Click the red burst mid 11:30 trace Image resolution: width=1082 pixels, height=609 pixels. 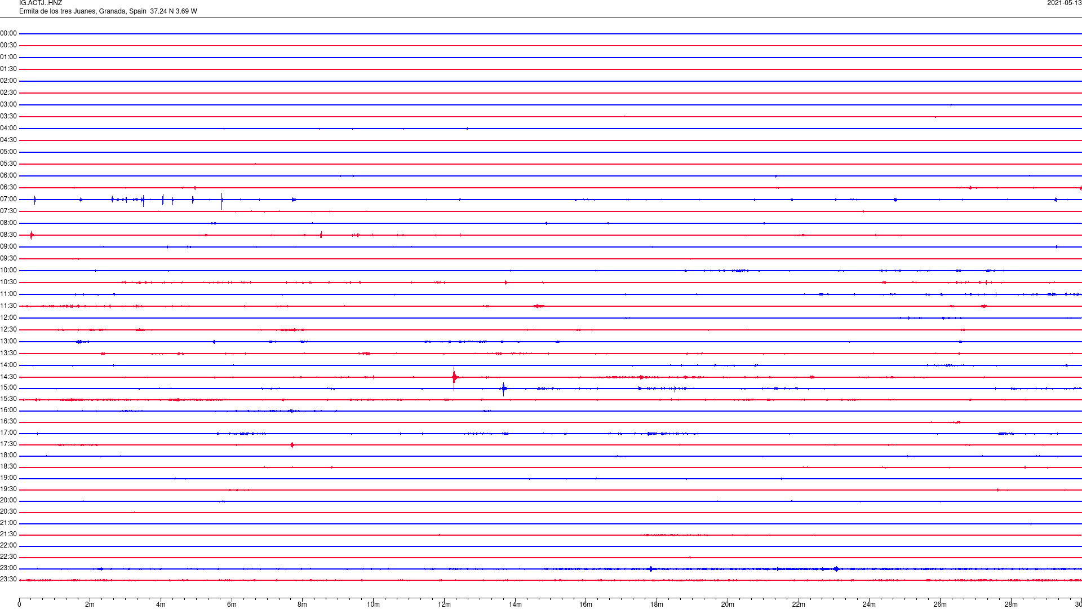[x=539, y=306]
